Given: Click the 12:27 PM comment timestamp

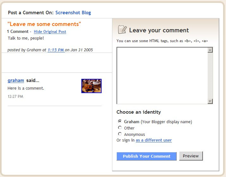Looking at the screenshot, I should (16, 97).
